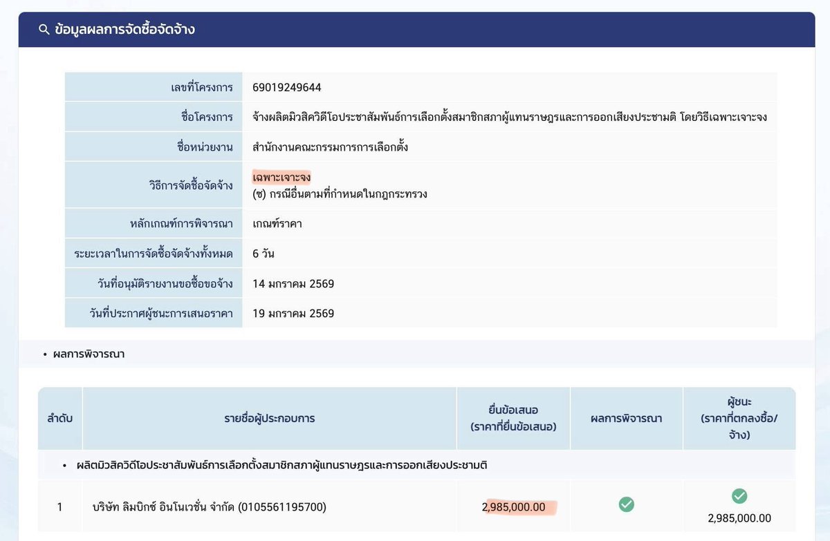Click company name บริษัท ลิมบิกซ์ อินโนเวชั่น จำกัด
Viewport: 830px width, 541px height.
coord(212,506)
